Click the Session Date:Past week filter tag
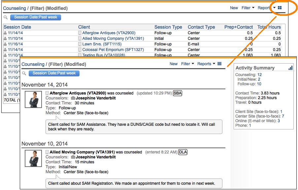This screenshot has height=190, width=298. click(54, 73)
